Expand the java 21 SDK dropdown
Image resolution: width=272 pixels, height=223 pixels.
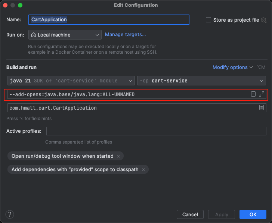71,81
